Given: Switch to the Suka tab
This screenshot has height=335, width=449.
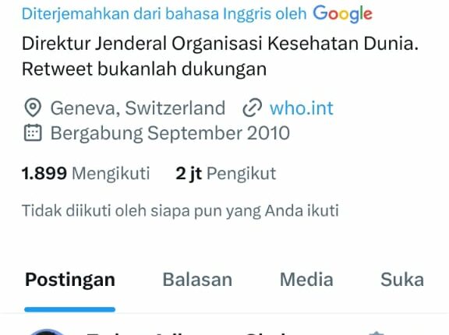Looking at the screenshot, I should pos(402,279).
